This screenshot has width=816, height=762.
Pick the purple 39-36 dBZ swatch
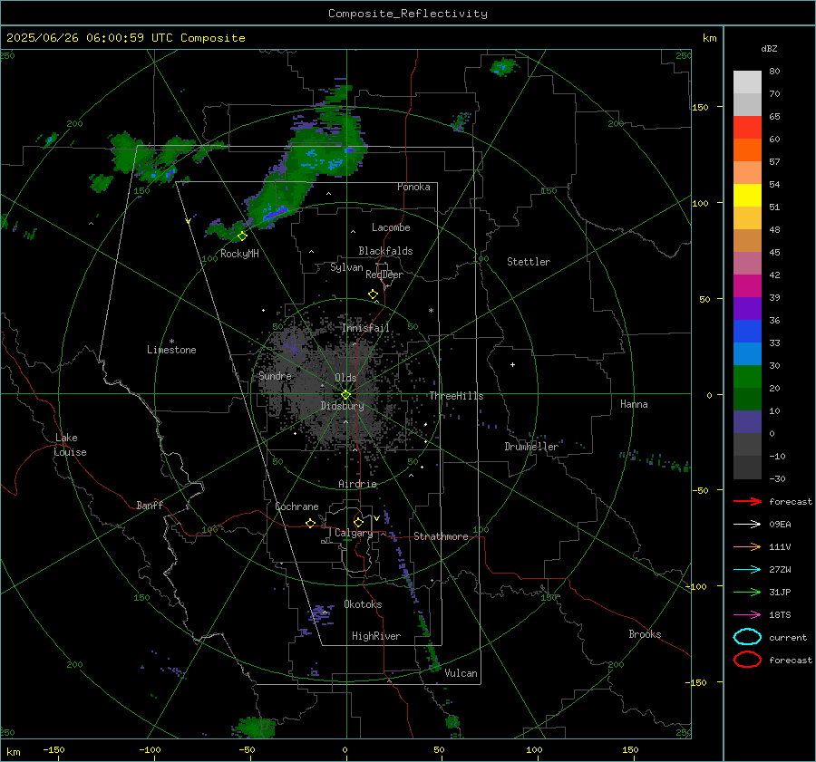(x=747, y=309)
